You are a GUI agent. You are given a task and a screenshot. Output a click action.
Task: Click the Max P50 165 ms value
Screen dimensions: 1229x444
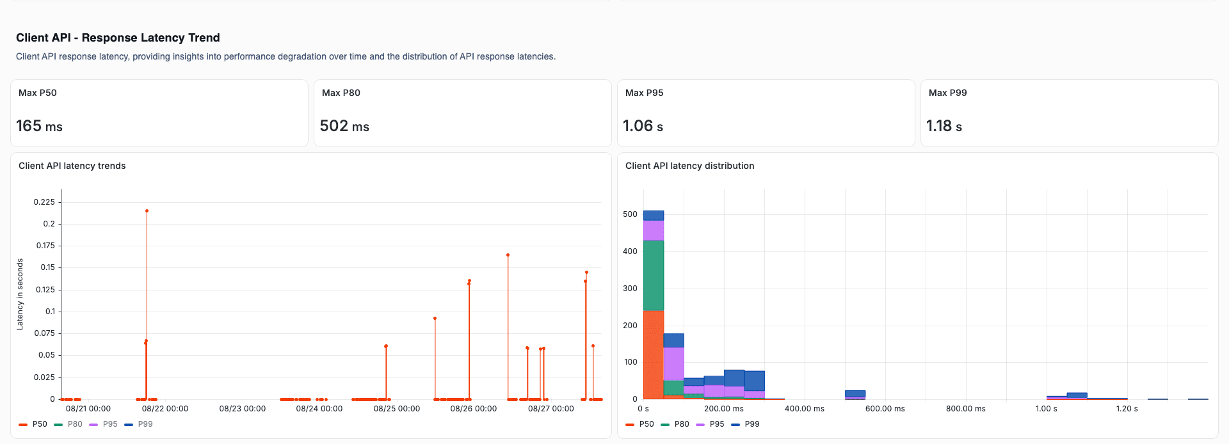pyautogui.click(x=39, y=126)
